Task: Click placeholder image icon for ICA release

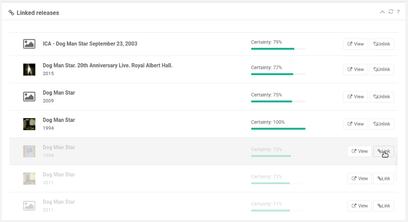Action: click(x=29, y=44)
